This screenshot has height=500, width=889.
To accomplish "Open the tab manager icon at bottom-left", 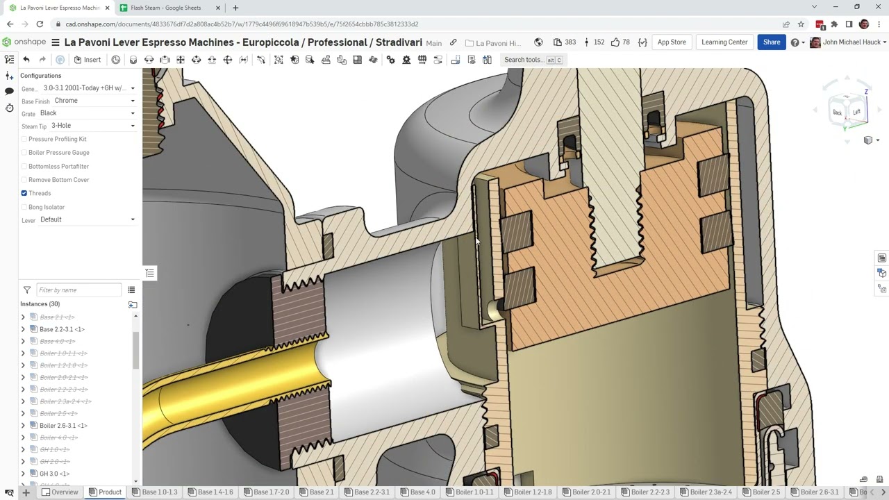I will [9, 492].
